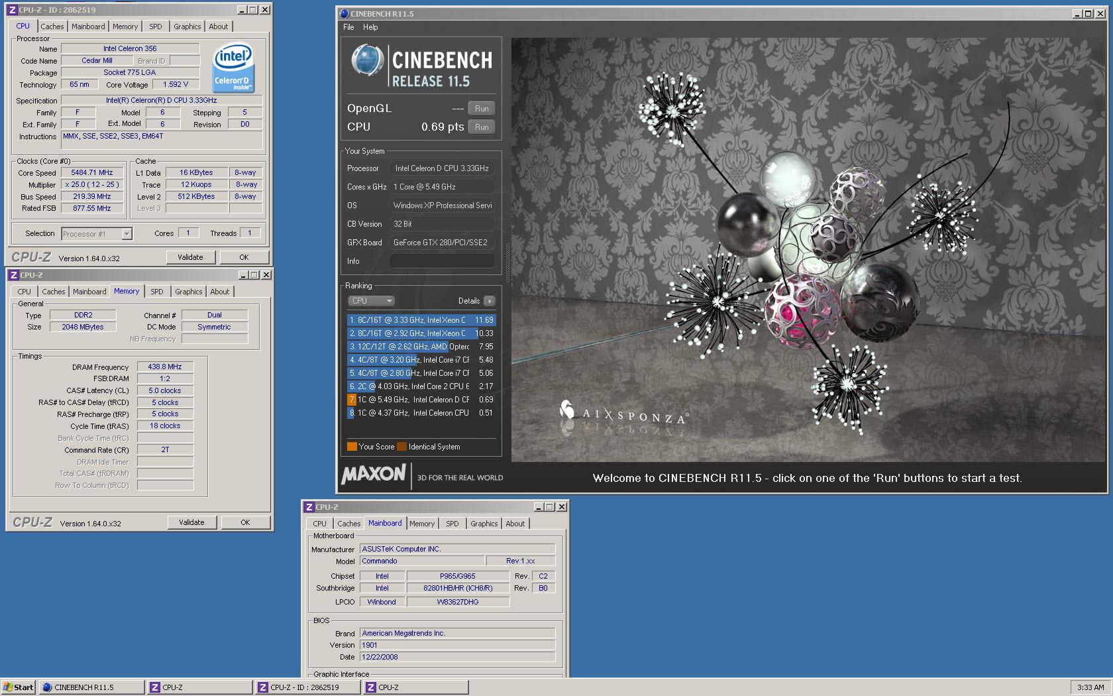The height and width of the screenshot is (696, 1113).
Task: Click Intel Celeron 356 name field
Action: point(130,48)
